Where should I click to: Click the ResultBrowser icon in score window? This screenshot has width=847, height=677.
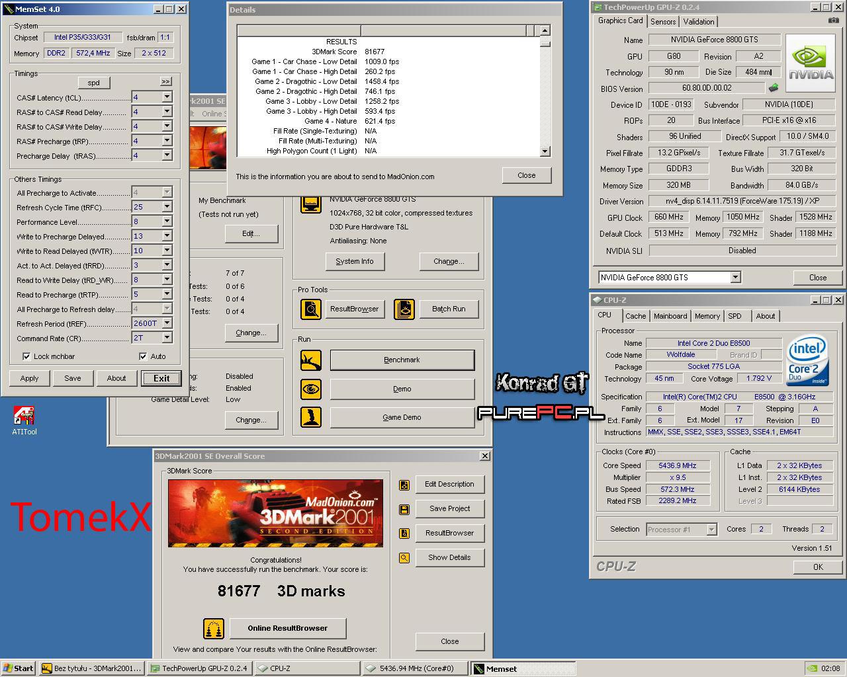pos(404,534)
